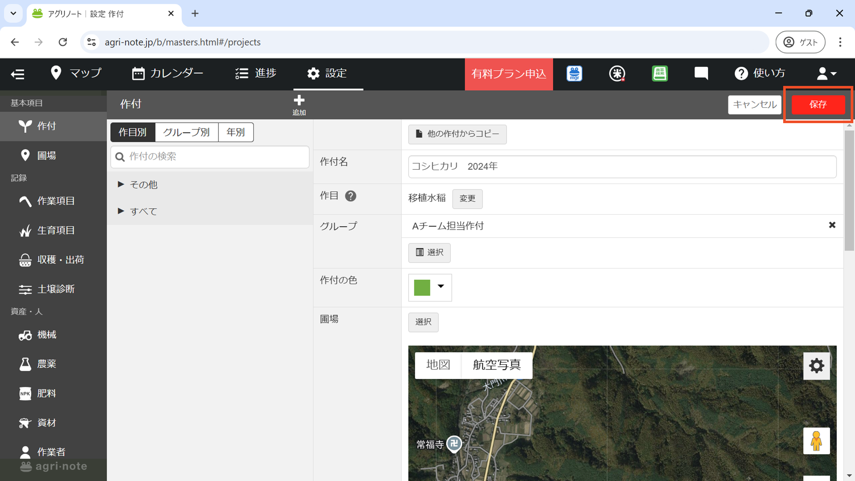The height and width of the screenshot is (481, 855).
Task: Open the chat speech bubble icon
Action: tap(701, 74)
